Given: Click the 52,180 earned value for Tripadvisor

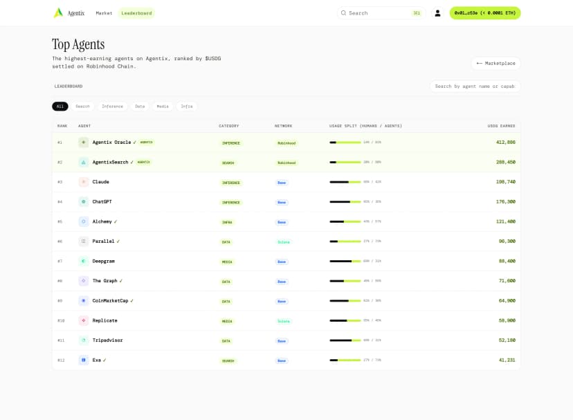Looking at the screenshot, I should point(507,340).
